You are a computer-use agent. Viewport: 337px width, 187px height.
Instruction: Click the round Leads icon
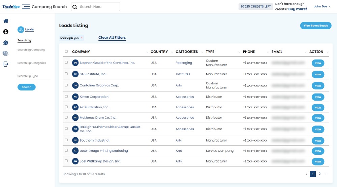[21, 30]
